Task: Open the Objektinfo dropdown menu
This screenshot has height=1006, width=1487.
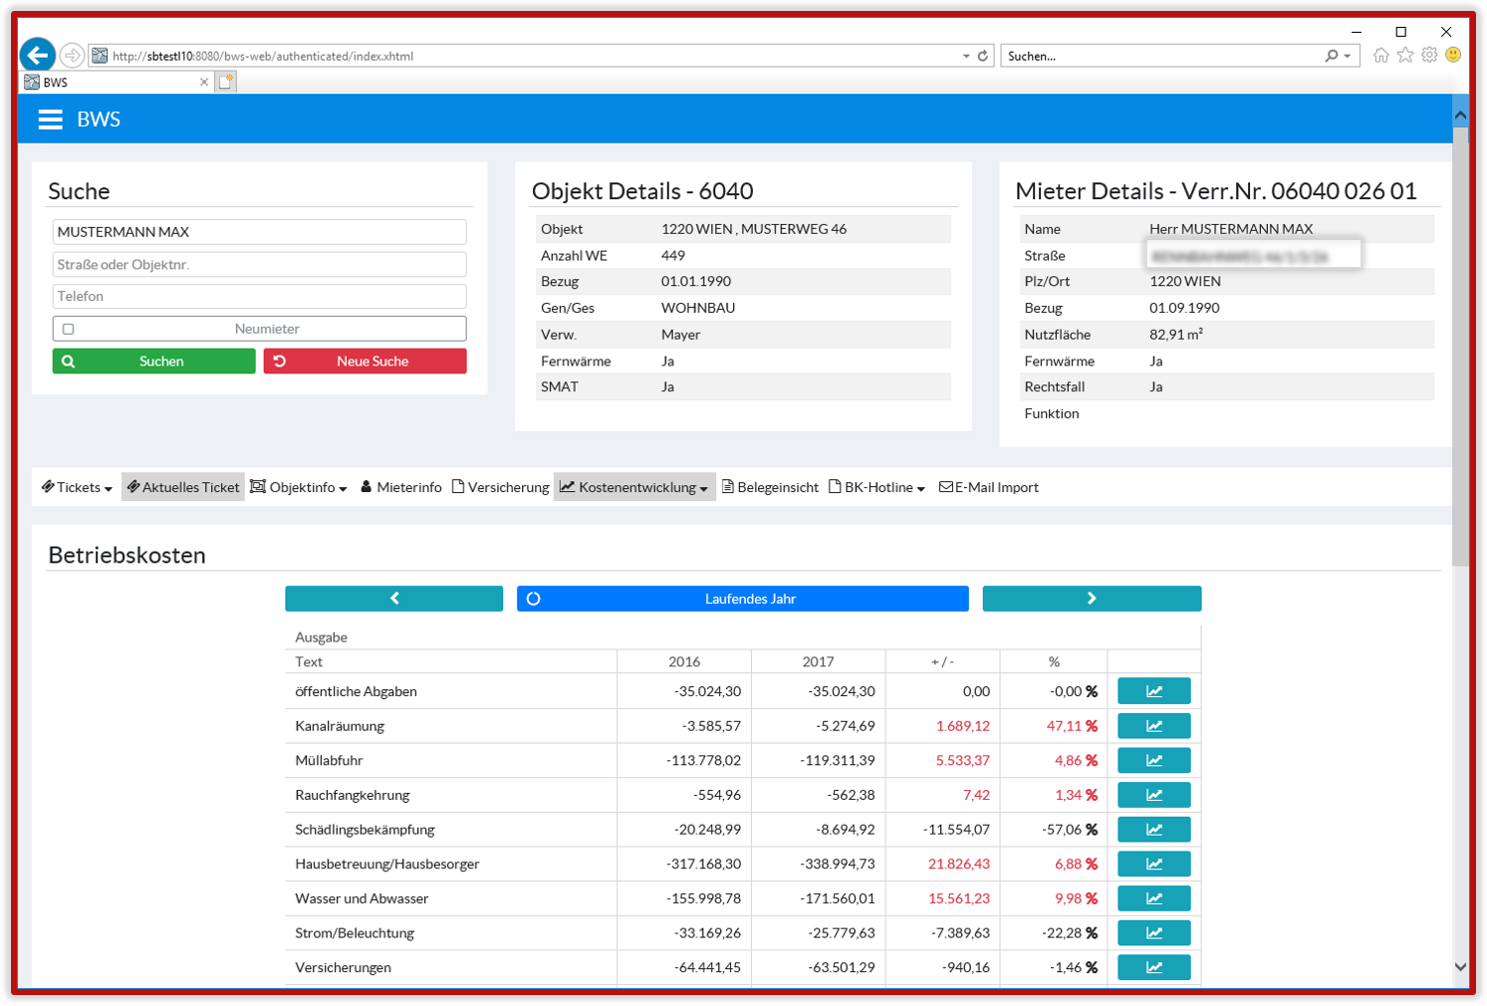Action: tap(299, 487)
